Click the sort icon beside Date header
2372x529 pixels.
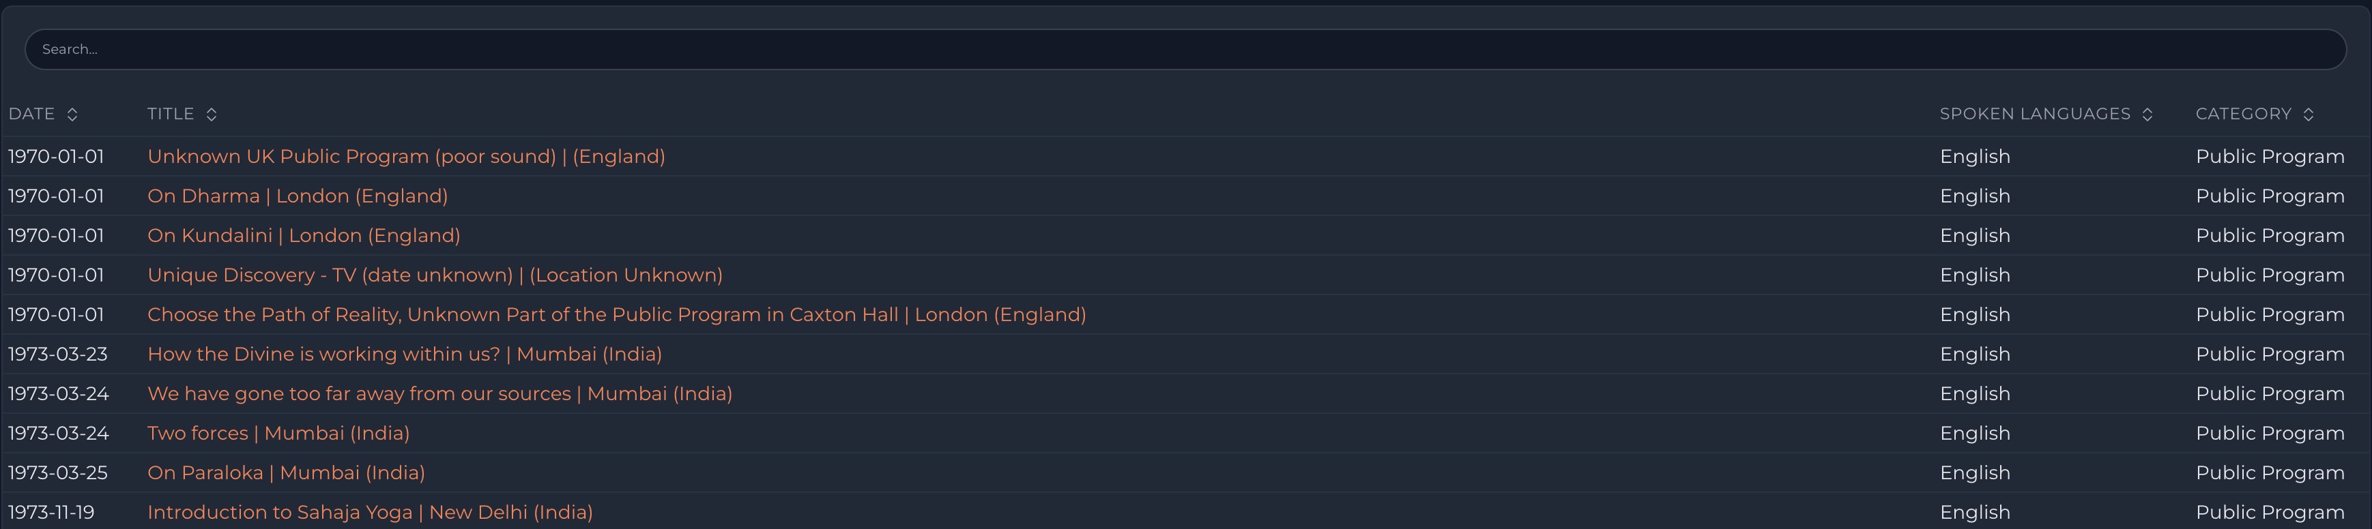tap(73, 114)
